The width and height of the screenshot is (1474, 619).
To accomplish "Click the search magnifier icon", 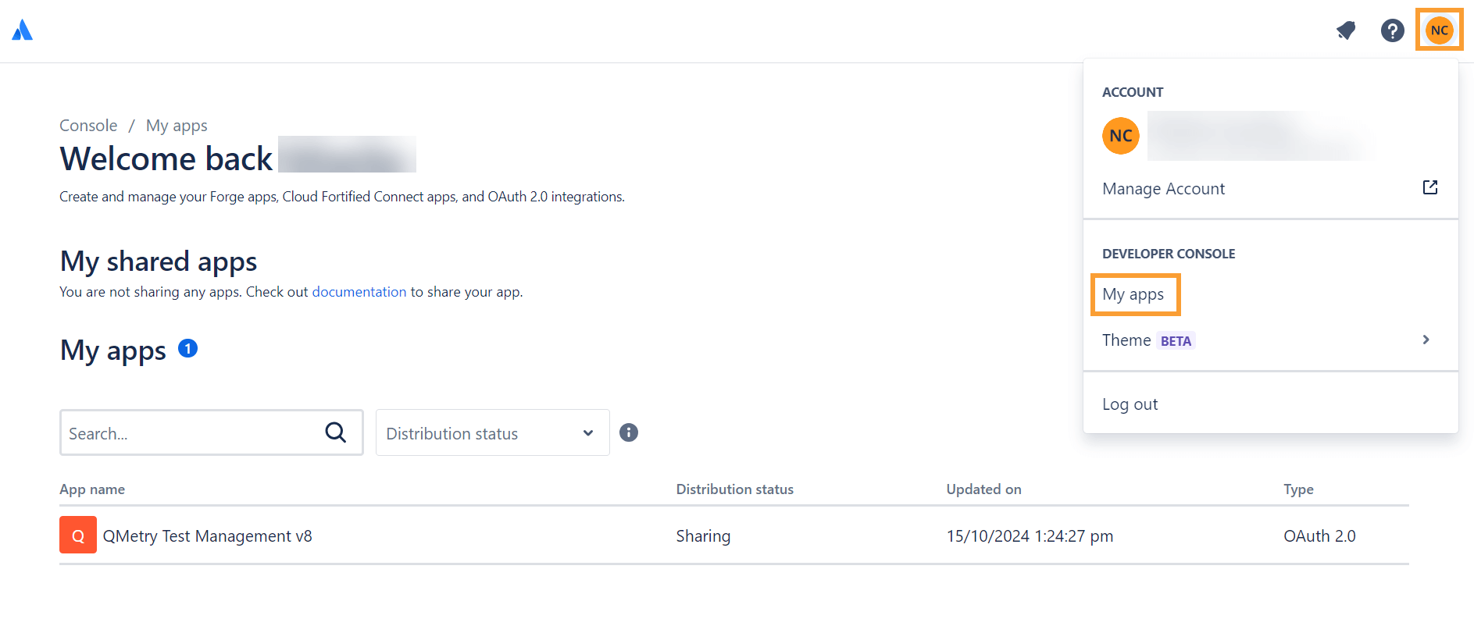I will click(336, 432).
